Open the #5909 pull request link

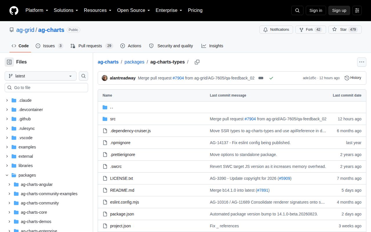pyautogui.click(x=285, y=178)
